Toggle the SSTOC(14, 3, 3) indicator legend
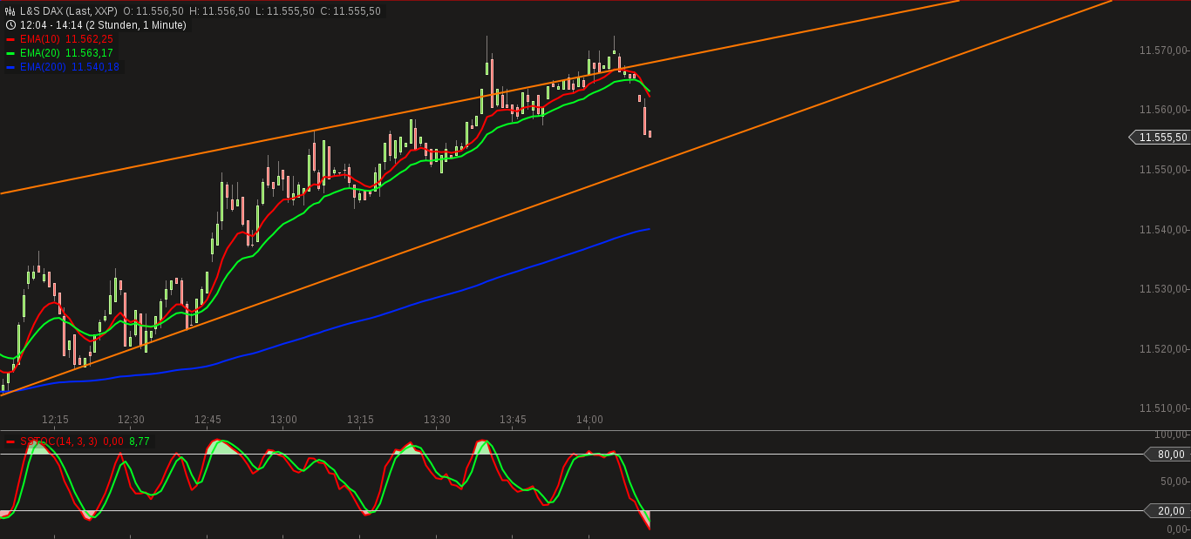The width and height of the screenshot is (1191, 539). pos(61,442)
